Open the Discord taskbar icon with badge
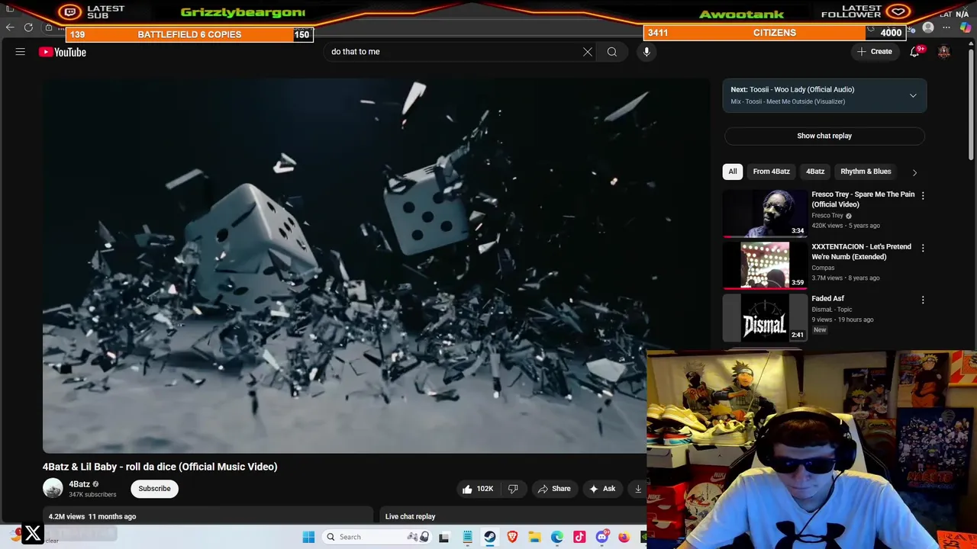The width and height of the screenshot is (977, 549). click(x=602, y=537)
